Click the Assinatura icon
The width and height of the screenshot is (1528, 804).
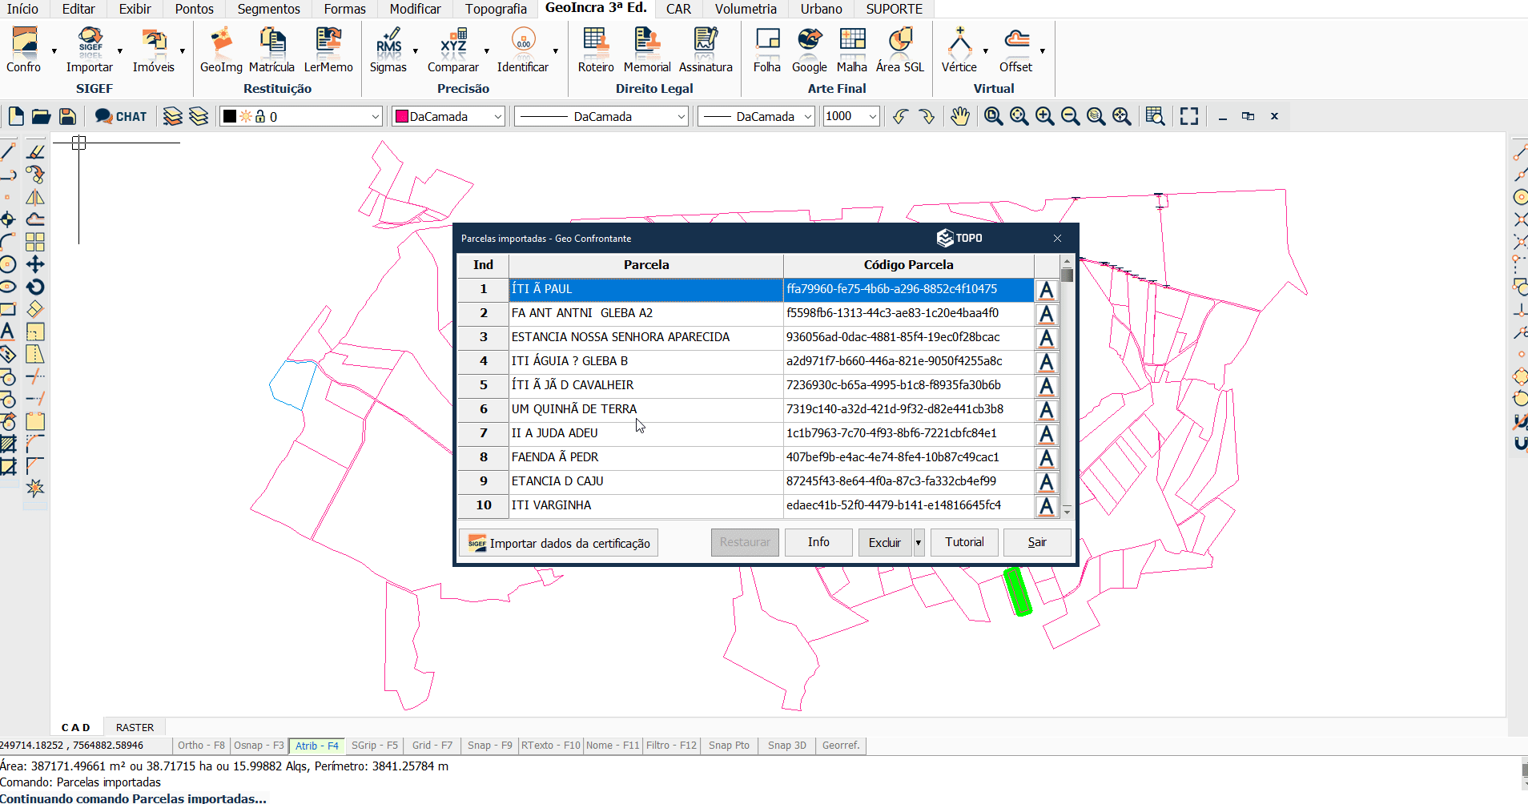click(706, 49)
